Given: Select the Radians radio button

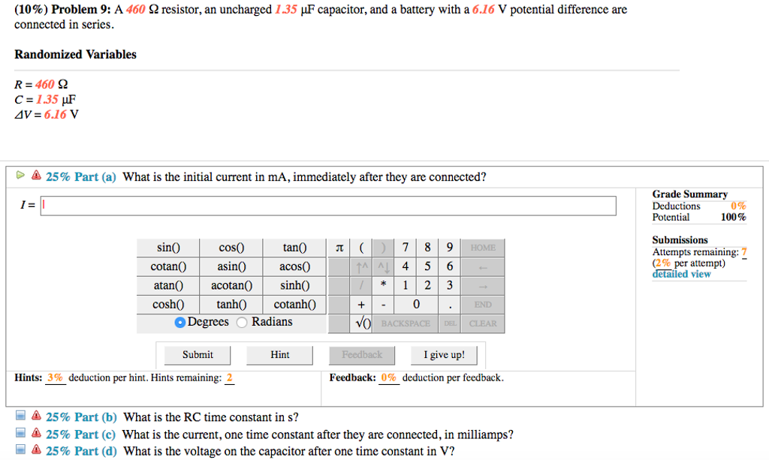Looking at the screenshot, I should pyautogui.click(x=242, y=323).
